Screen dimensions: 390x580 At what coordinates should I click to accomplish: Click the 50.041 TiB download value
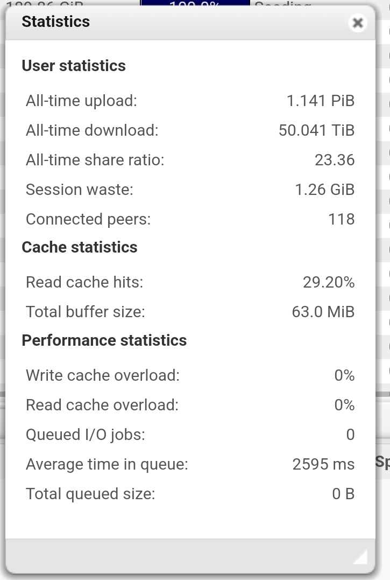point(316,130)
